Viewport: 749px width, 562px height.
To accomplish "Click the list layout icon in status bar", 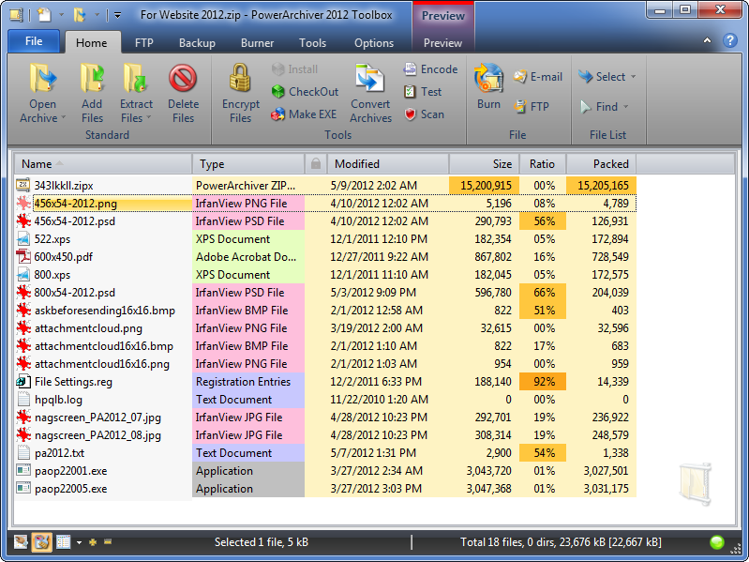I will click(63, 542).
